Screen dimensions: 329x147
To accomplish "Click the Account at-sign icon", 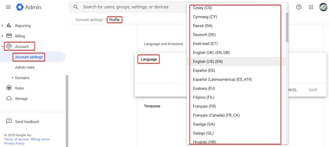I will tap(9, 46).
